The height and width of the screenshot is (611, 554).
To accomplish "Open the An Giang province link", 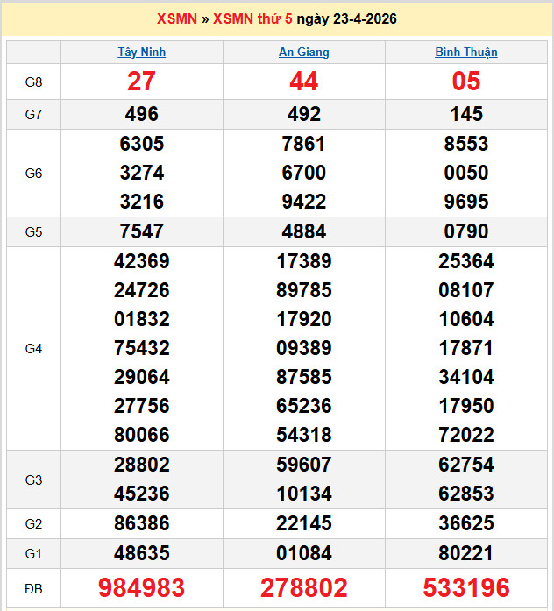I will 304,52.
